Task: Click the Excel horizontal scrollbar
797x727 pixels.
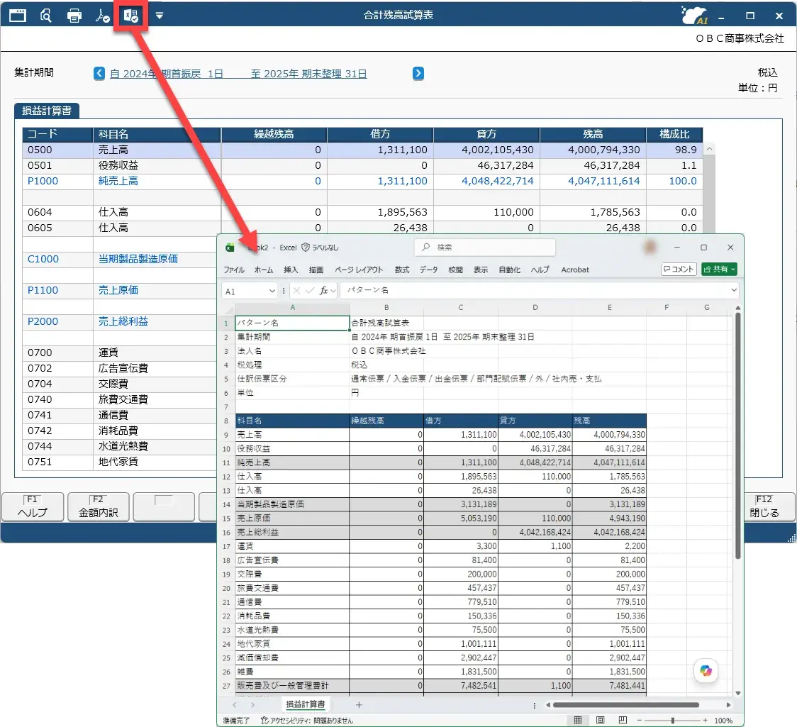Action: click(x=626, y=705)
